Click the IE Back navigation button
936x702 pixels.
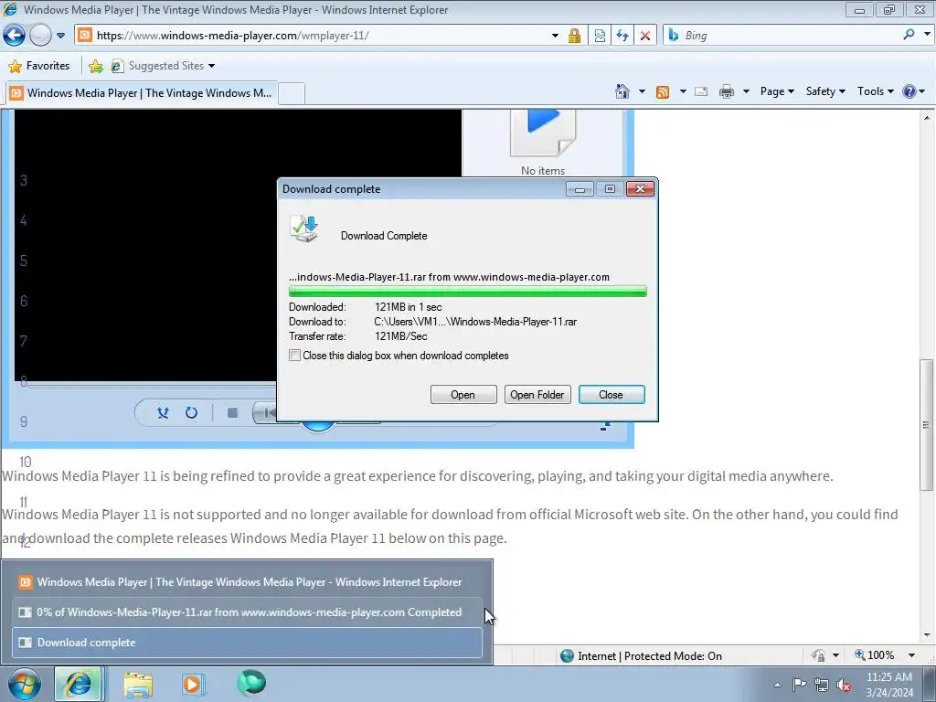coord(15,36)
